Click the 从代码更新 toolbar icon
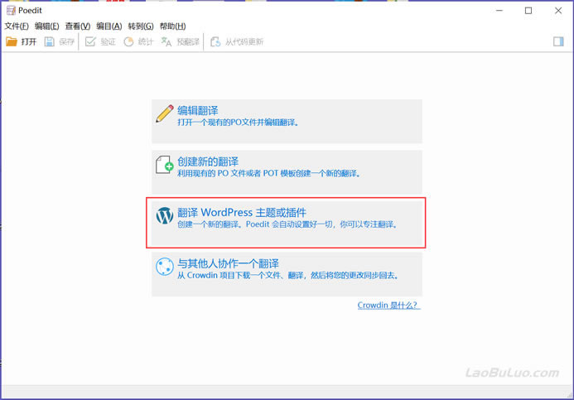The width and height of the screenshot is (574, 400). point(215,41)
